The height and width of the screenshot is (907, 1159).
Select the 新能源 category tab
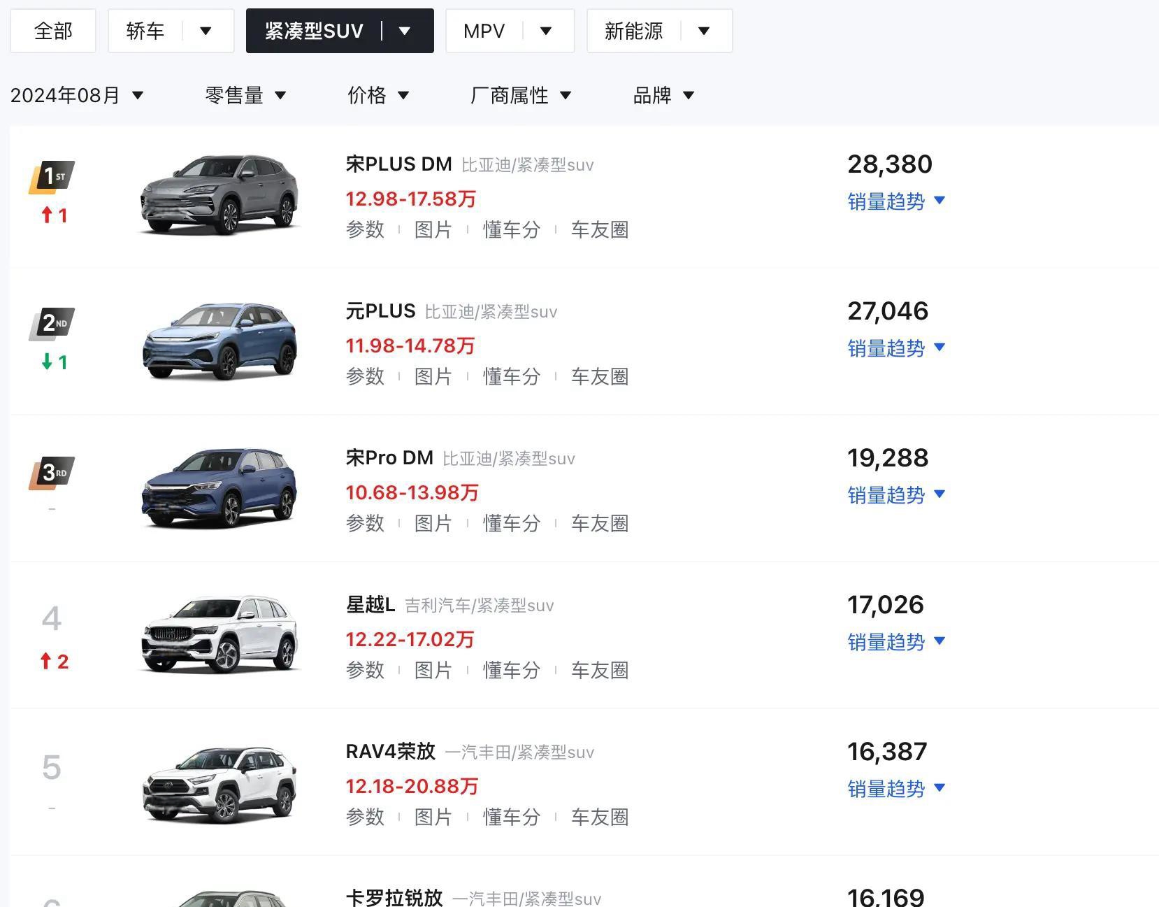(633, 31)
